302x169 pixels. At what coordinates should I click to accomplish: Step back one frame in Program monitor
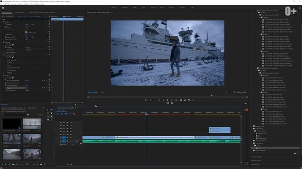tap(163, 100)
